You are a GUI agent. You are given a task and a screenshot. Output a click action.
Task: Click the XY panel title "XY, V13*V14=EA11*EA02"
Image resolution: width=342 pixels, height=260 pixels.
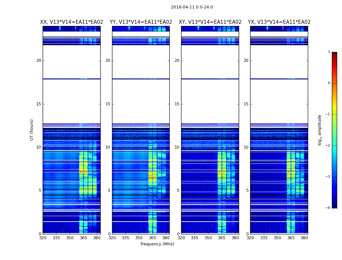pyautogui.click(x=210, y=22)
